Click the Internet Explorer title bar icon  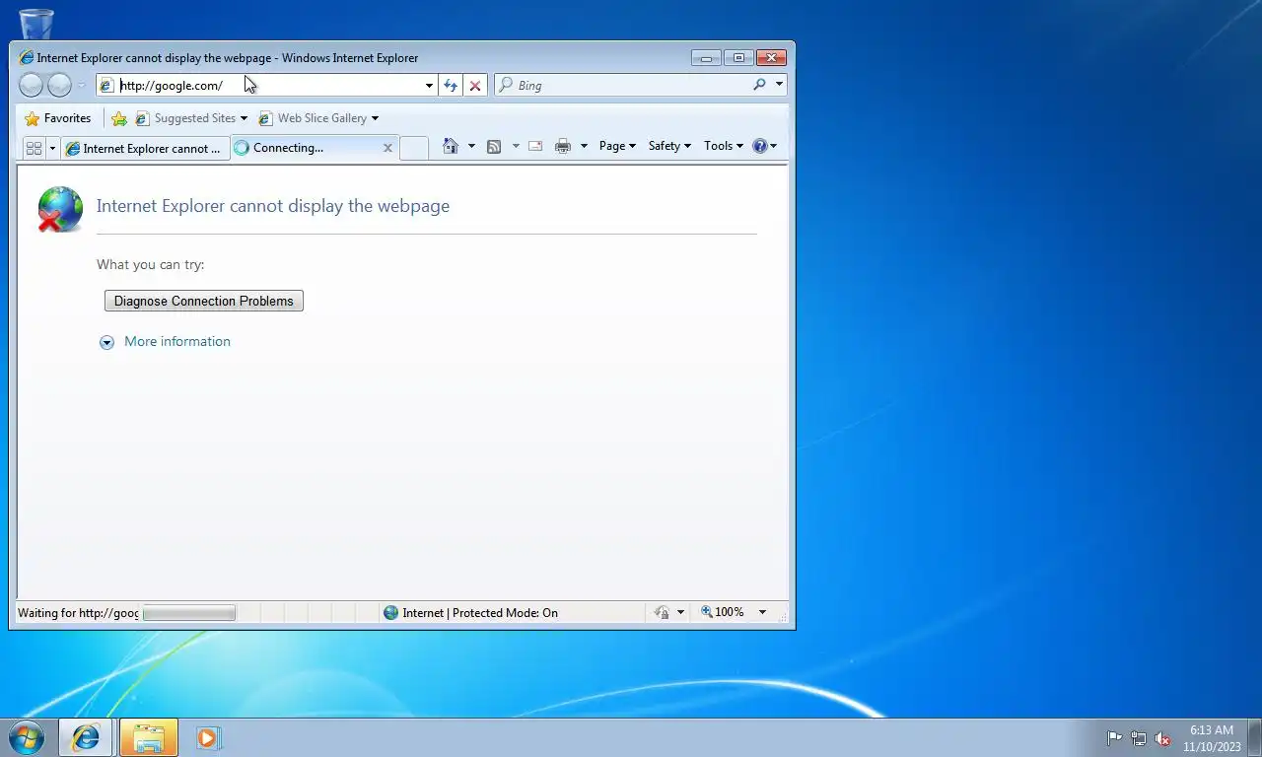(x=27, y=58)
